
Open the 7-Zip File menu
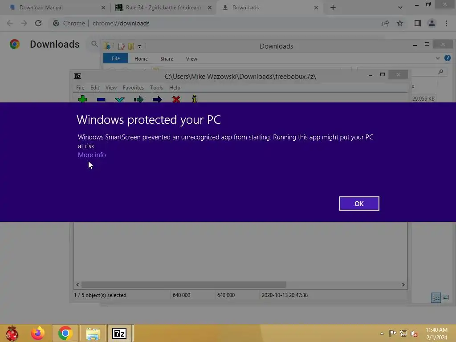click(80, 88)
